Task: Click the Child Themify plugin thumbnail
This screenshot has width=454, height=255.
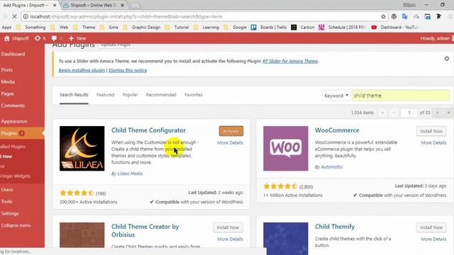Action: pos(285,239)
